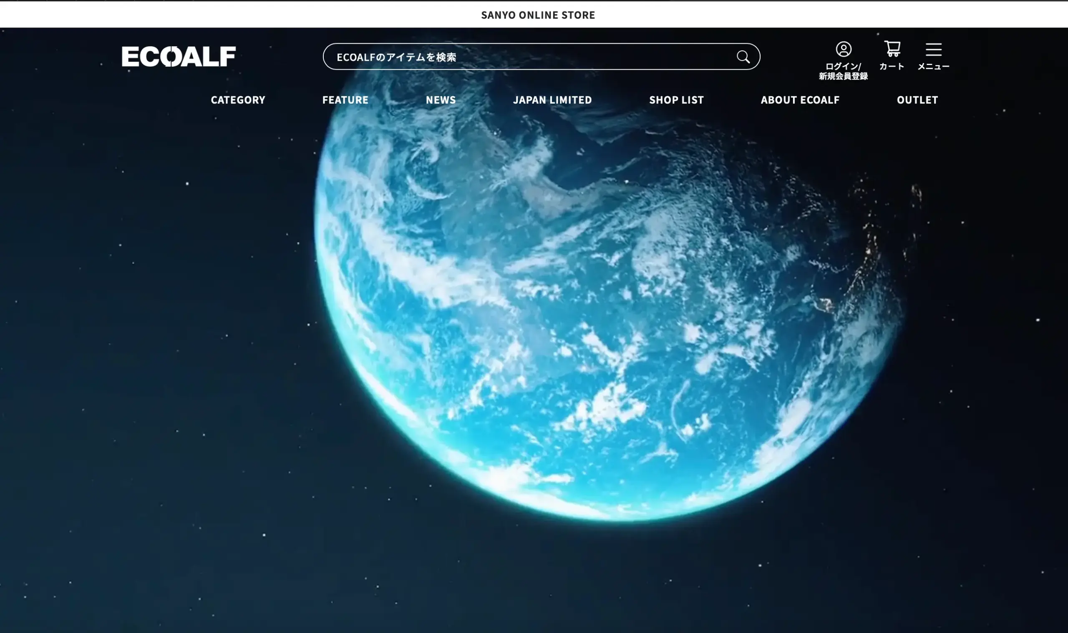Click the メニュー text label
The width and height of the screenshot is (1068, 633).
tap(934, 67)
